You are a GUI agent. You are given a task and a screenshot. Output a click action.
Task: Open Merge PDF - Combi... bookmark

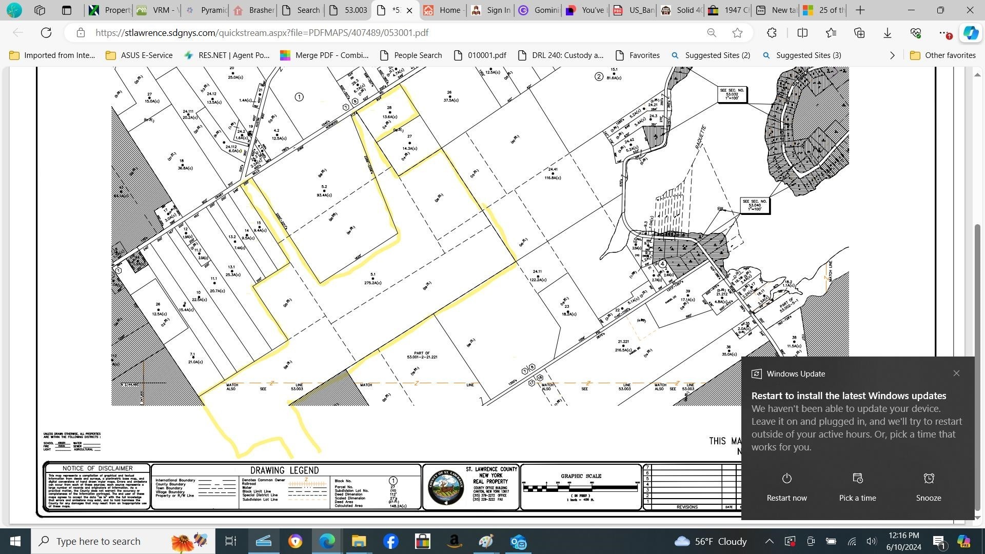tap(324, 55)
